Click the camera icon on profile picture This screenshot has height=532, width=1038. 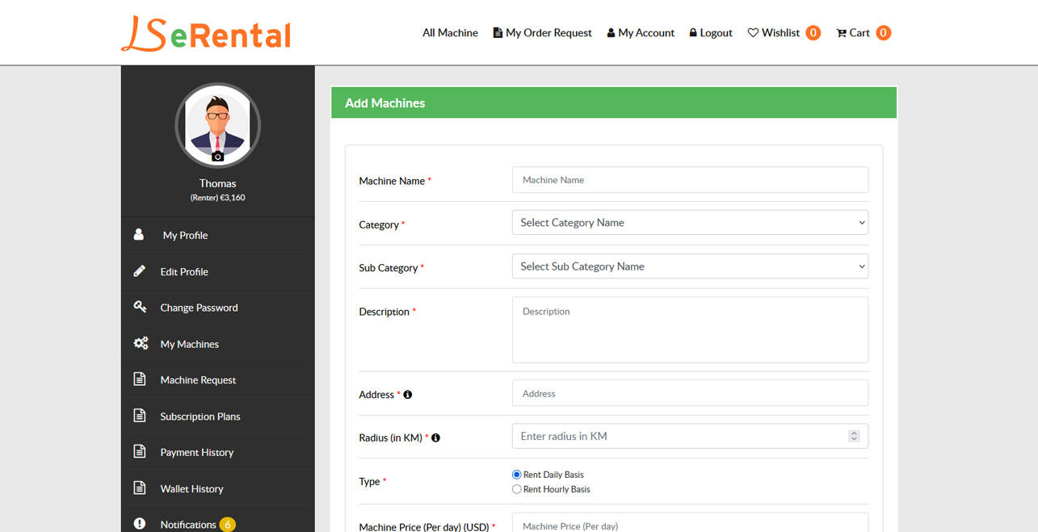coord(217,157)
